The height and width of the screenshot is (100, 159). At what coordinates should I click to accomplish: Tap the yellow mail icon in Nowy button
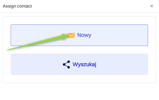71,35
